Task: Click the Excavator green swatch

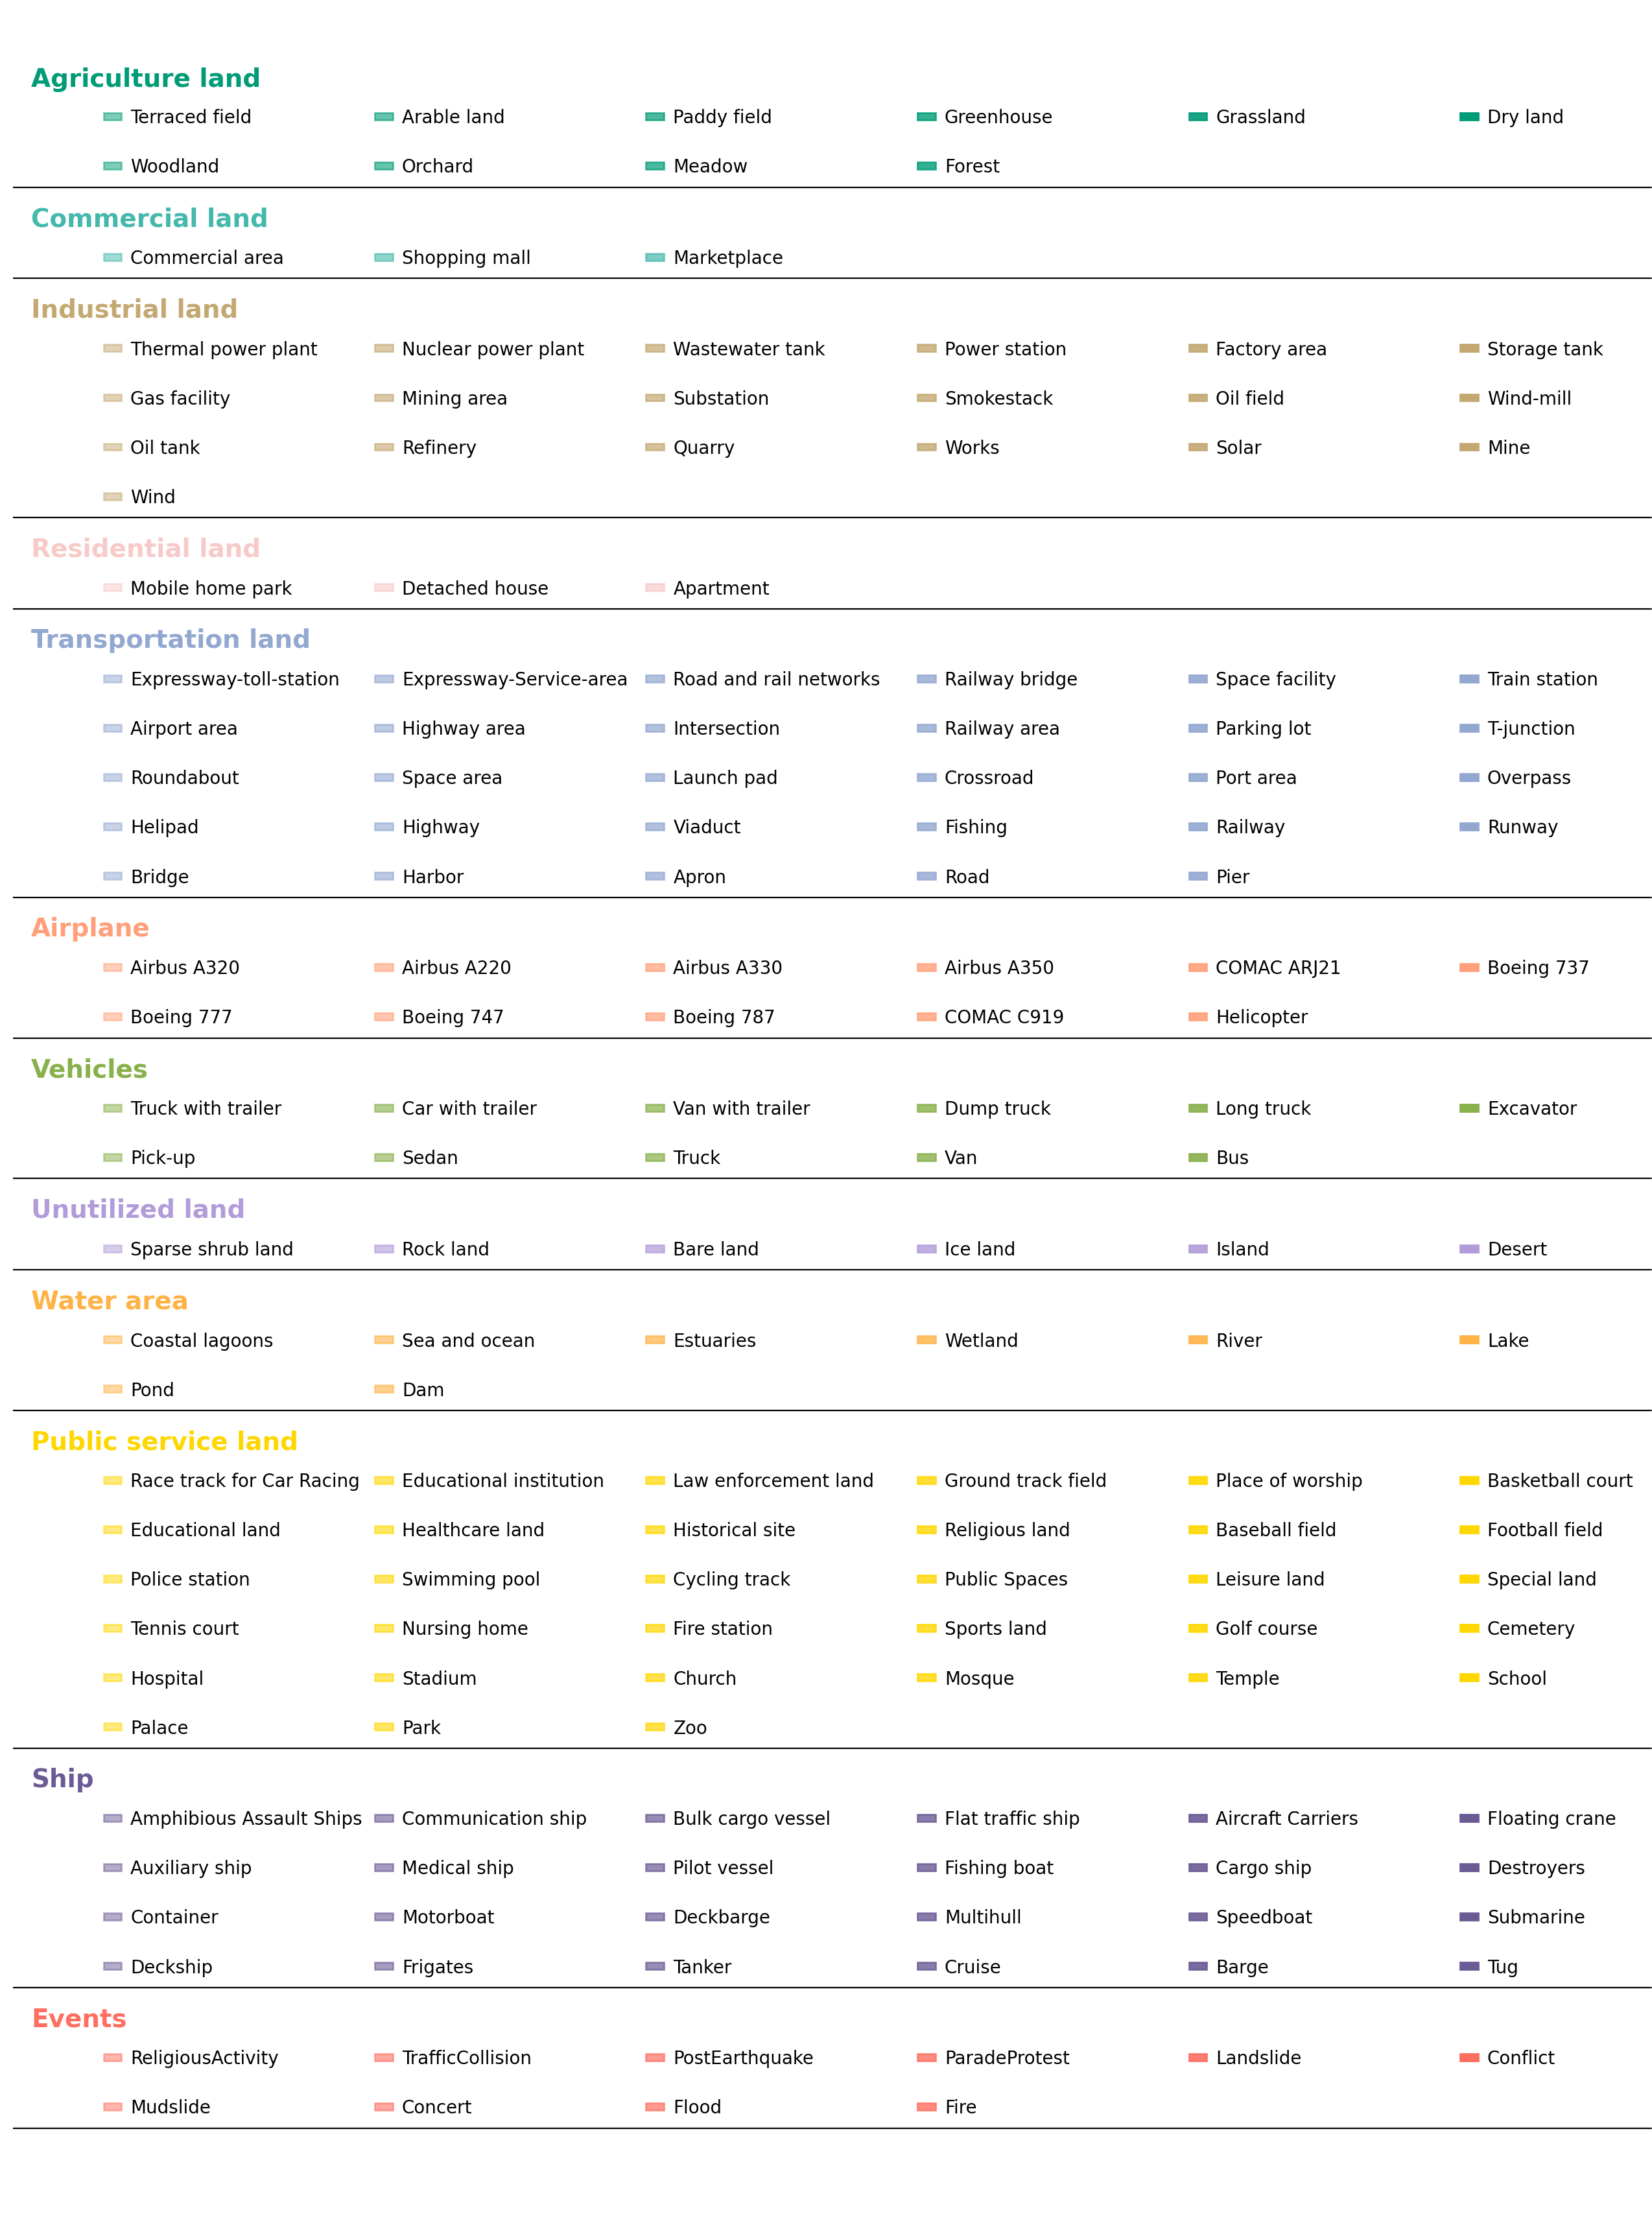Action: [1468, 1108]
